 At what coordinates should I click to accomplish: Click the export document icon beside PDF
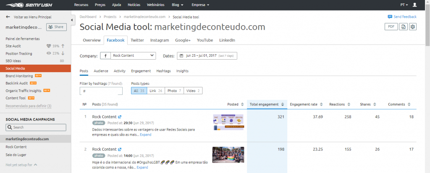(403, 26)
